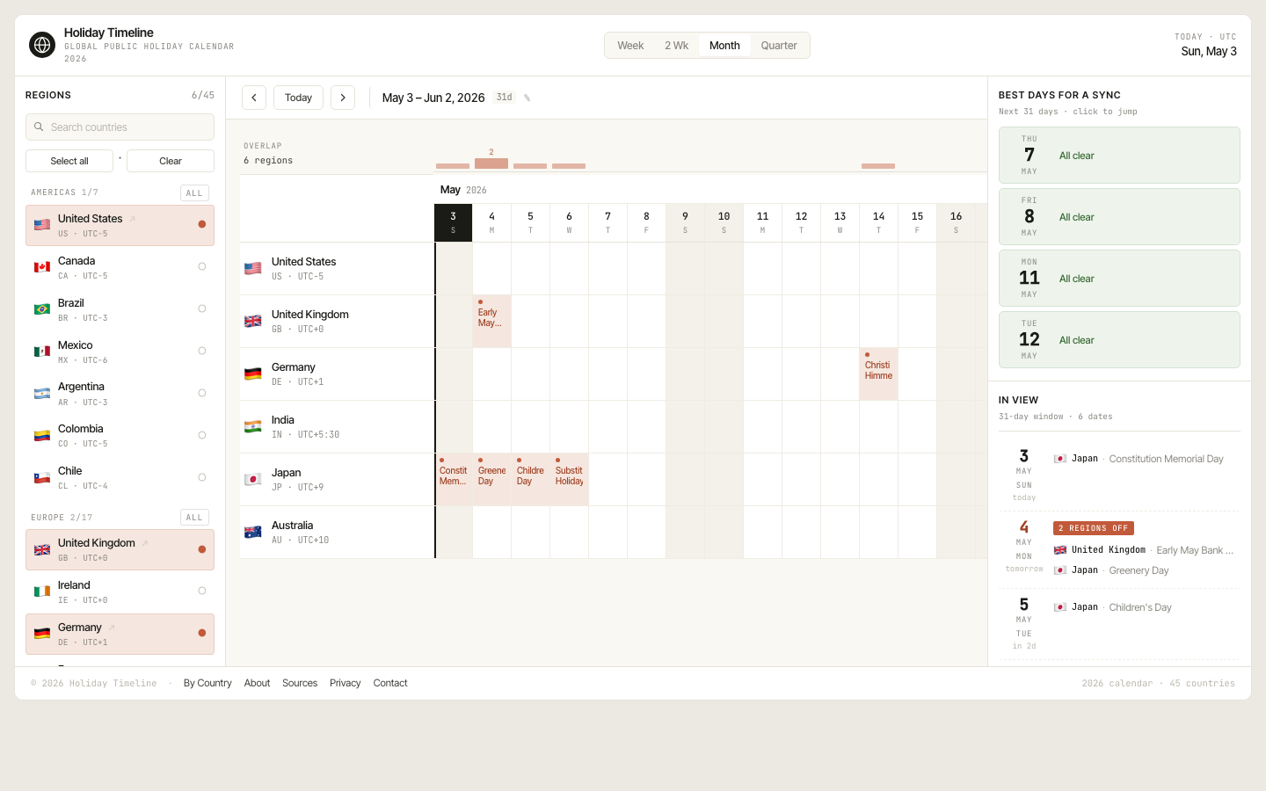
Task: Click the Select all regions button
Action: point(69,161)
